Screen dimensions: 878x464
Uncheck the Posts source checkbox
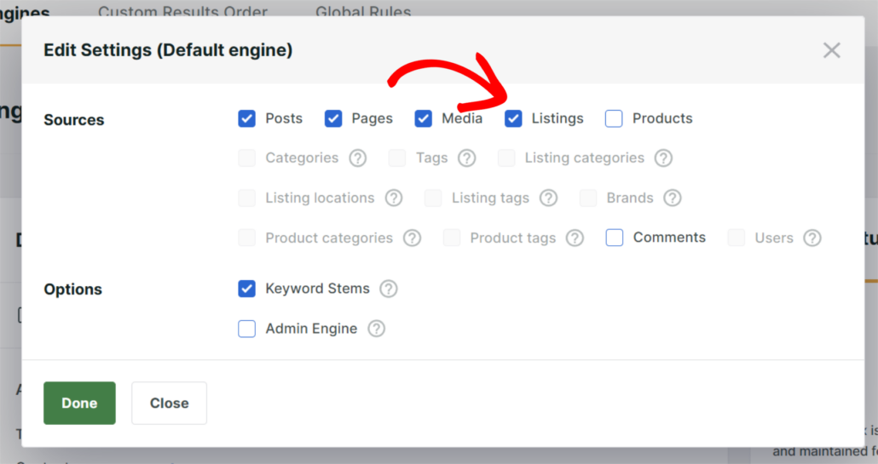point(247,118)
